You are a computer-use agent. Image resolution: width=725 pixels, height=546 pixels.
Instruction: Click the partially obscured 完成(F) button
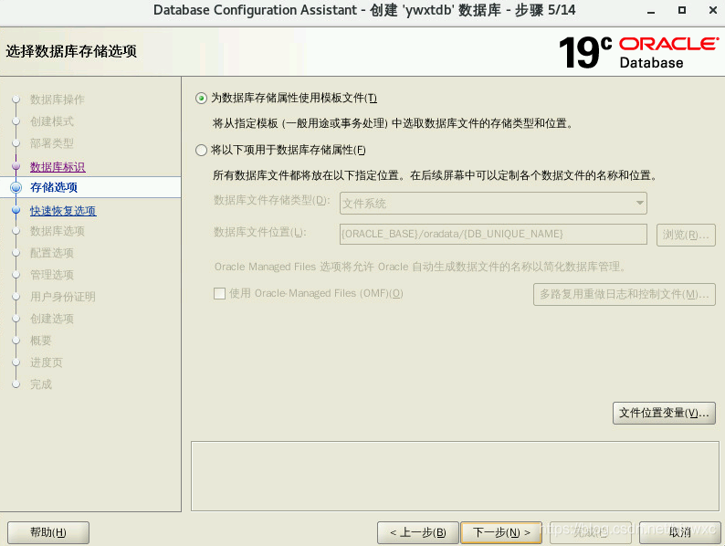591,532
